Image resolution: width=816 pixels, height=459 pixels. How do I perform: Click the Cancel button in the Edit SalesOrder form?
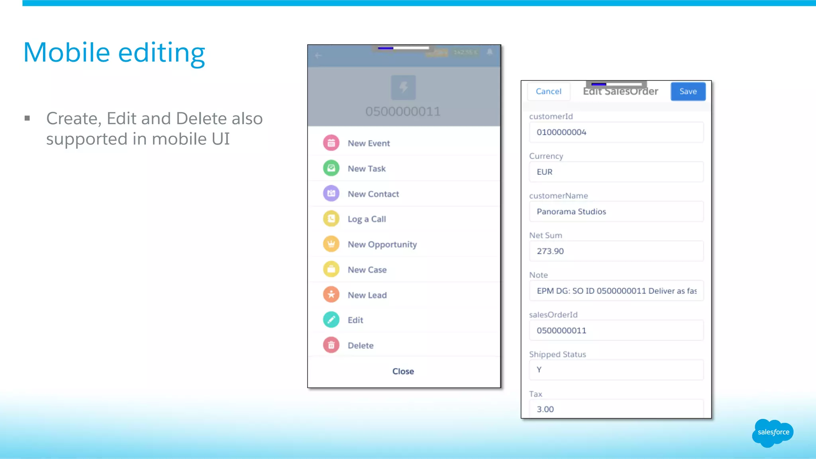coord(548,92)
